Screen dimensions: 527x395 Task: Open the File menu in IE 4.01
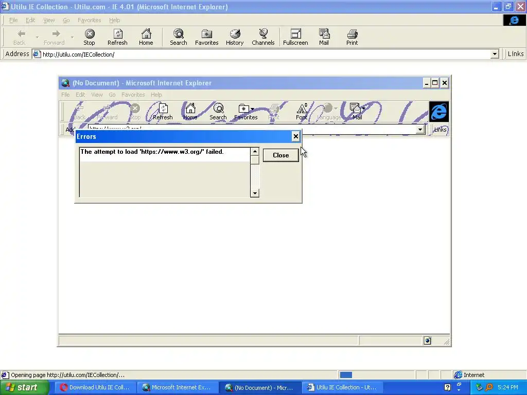click(13, 20)
